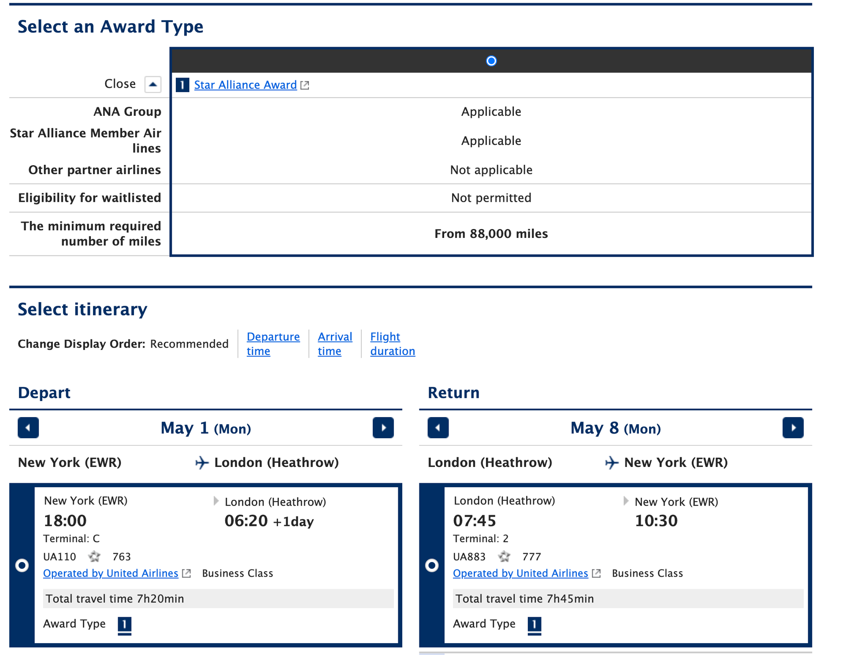Click the Award Type 1 badge on the return flight
The height and width of the screenshot is (655, 846).
[534, 624]
